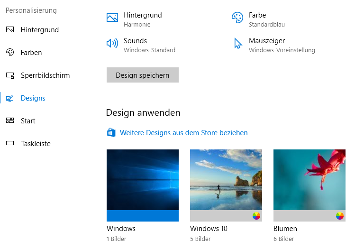Open Hintergrund Harmonie setting

click(143, 19)
